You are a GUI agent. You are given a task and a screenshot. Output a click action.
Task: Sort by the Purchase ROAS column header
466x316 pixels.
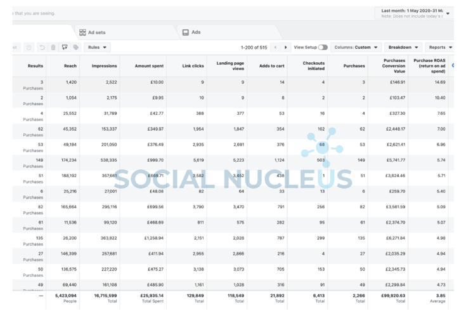pyautogui.click(x=429, y=66)
